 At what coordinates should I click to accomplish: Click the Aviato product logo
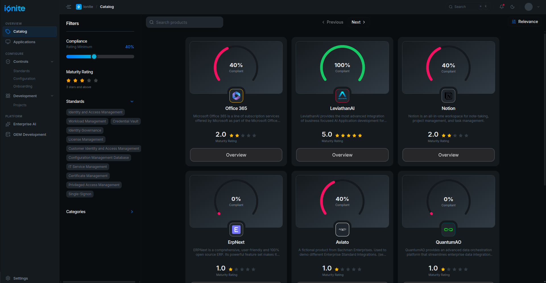tap(342, 230)
